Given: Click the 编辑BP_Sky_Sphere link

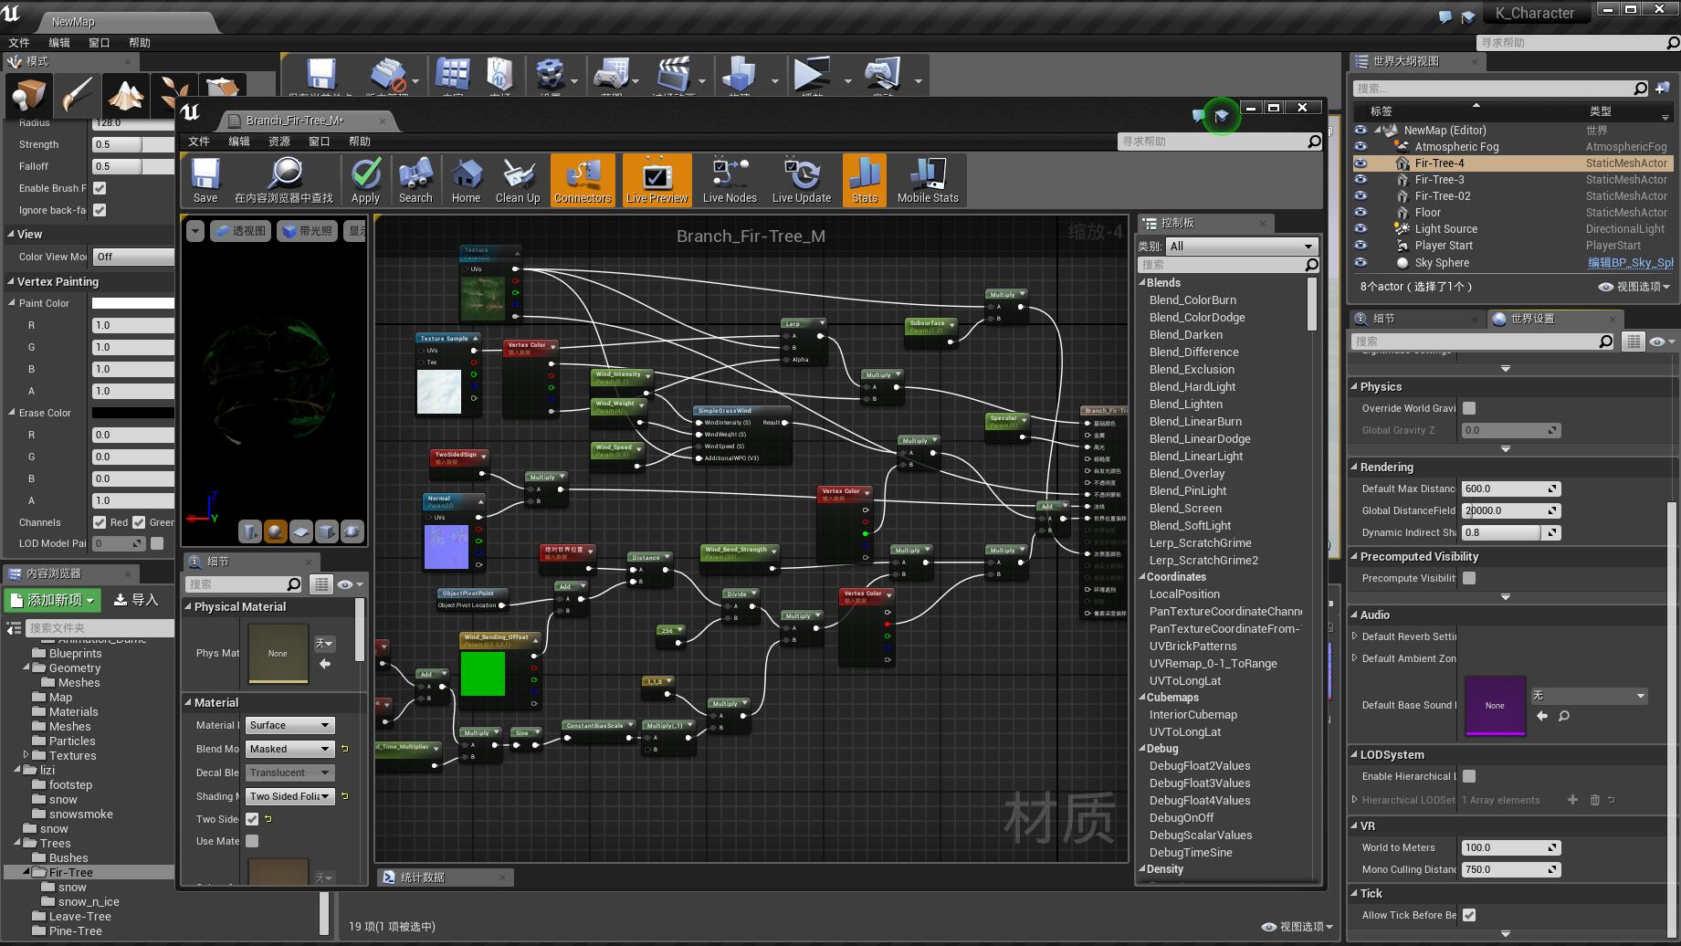Looking at the screenshot, I should (1629, 263).
